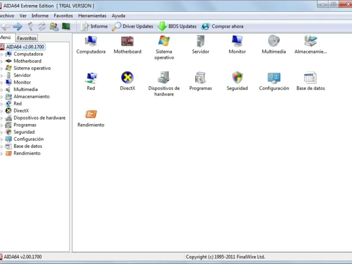Open the DirectX icon in main pane
Screen dimensions: 352x264
tap(127, 77)
